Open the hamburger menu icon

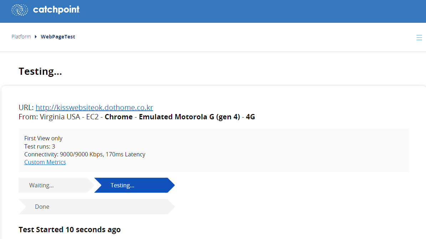pyautogui.click(x=419, y=38)
